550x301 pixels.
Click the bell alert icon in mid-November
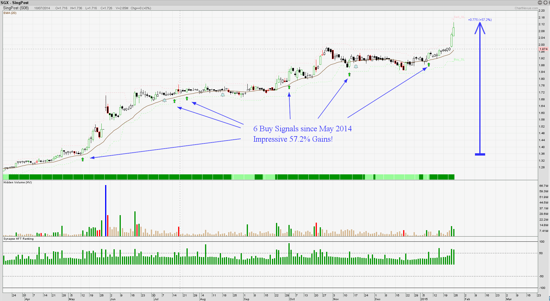pyautogui.click(x=356, y=67)
